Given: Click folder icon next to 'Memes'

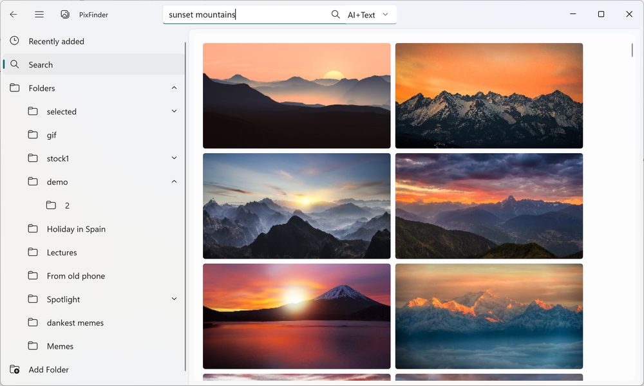Looking at the screenshot, I should click(33, 345).
